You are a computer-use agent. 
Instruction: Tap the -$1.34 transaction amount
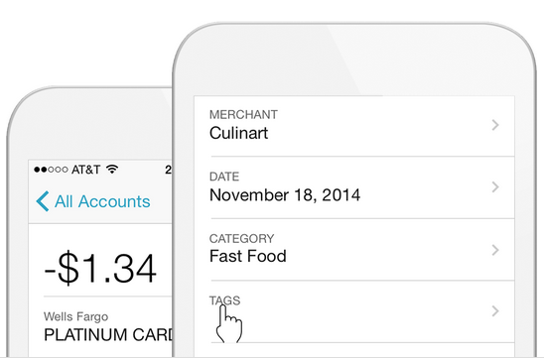100,269
